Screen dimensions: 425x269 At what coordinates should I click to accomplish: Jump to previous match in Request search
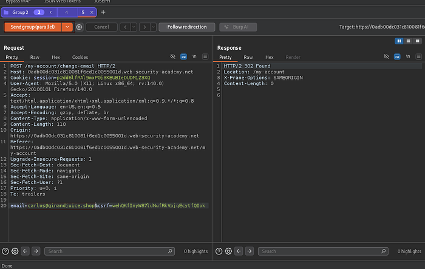coord(25,251)
